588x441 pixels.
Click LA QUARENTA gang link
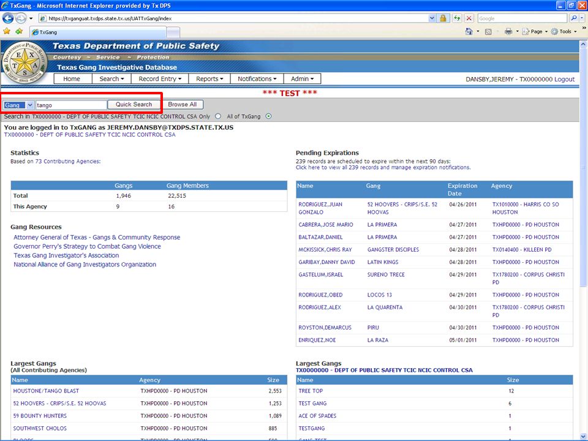tap(385, 307)
